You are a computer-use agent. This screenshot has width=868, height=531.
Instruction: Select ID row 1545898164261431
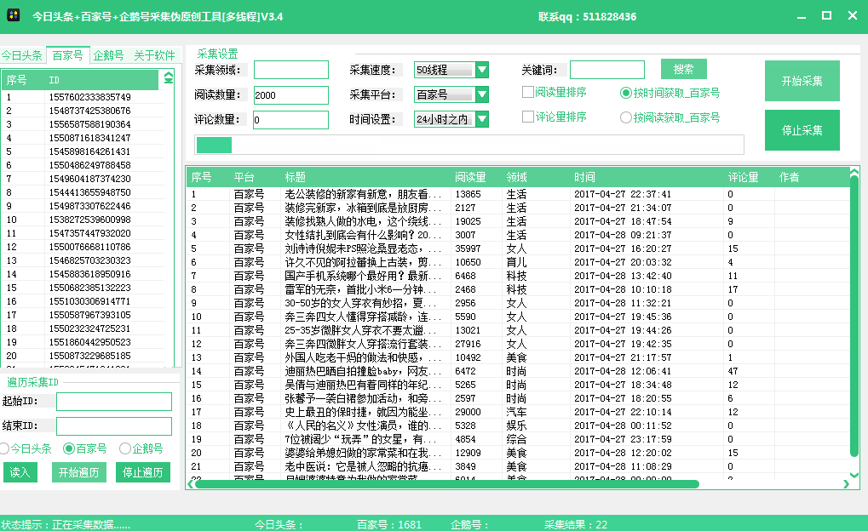coord(83,151)
